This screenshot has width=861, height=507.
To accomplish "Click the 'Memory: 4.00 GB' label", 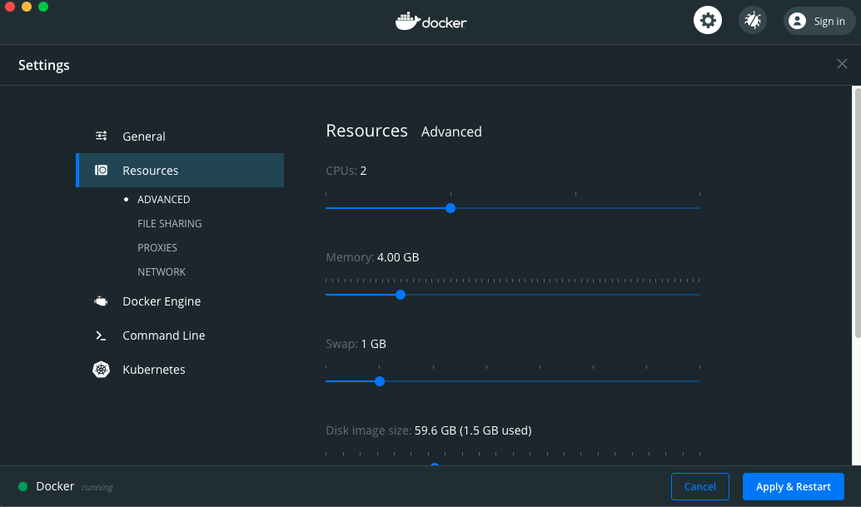I will 372,257.
